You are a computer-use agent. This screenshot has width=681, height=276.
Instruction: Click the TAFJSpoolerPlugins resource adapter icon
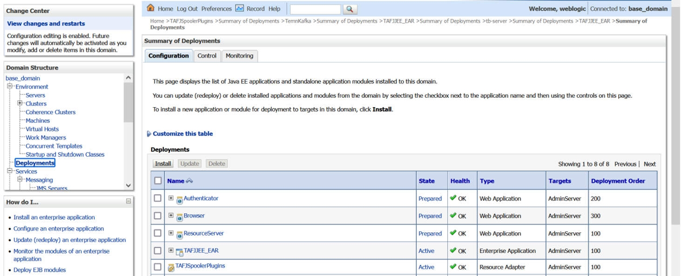171,268
